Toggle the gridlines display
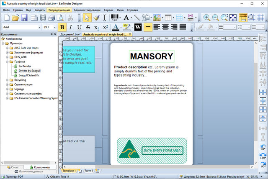268x179 pixels. [260, 18]
